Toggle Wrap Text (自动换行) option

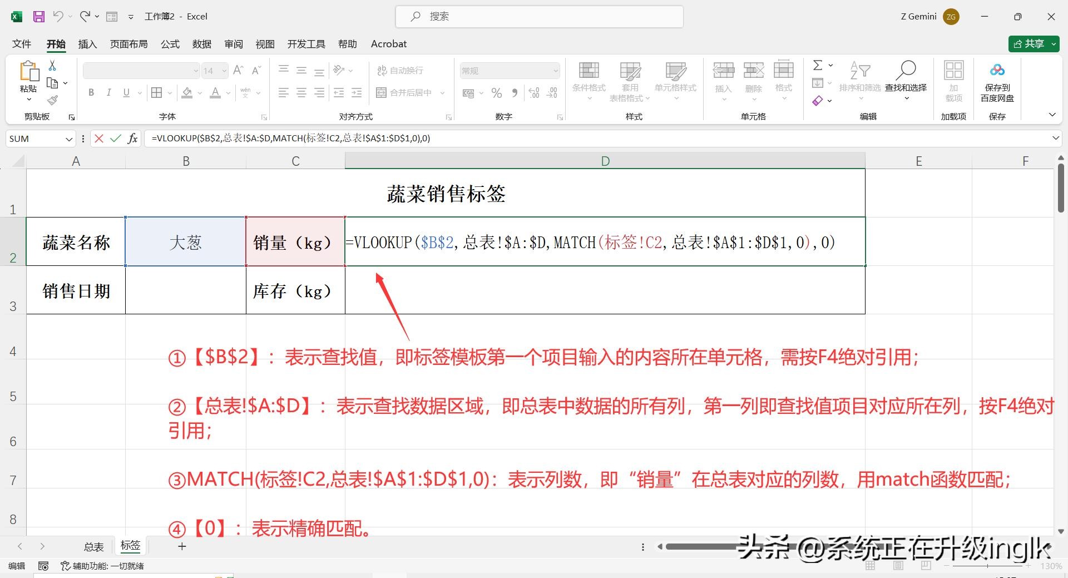point(400,71)
